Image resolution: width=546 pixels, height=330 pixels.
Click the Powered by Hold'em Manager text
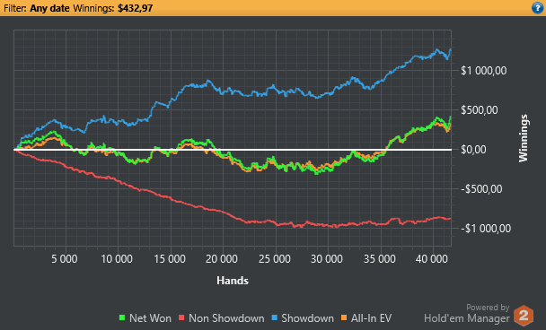click(467, 313)
